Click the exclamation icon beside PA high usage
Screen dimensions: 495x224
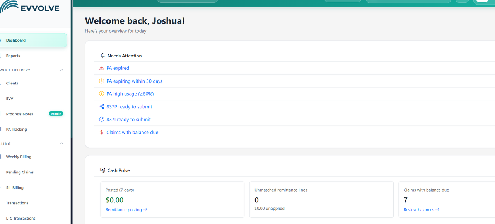(102, 94)
